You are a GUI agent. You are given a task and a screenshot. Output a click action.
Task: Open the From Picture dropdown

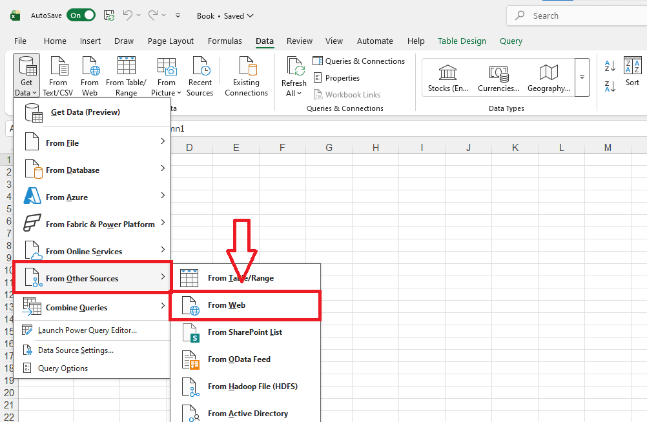point(167,76)
